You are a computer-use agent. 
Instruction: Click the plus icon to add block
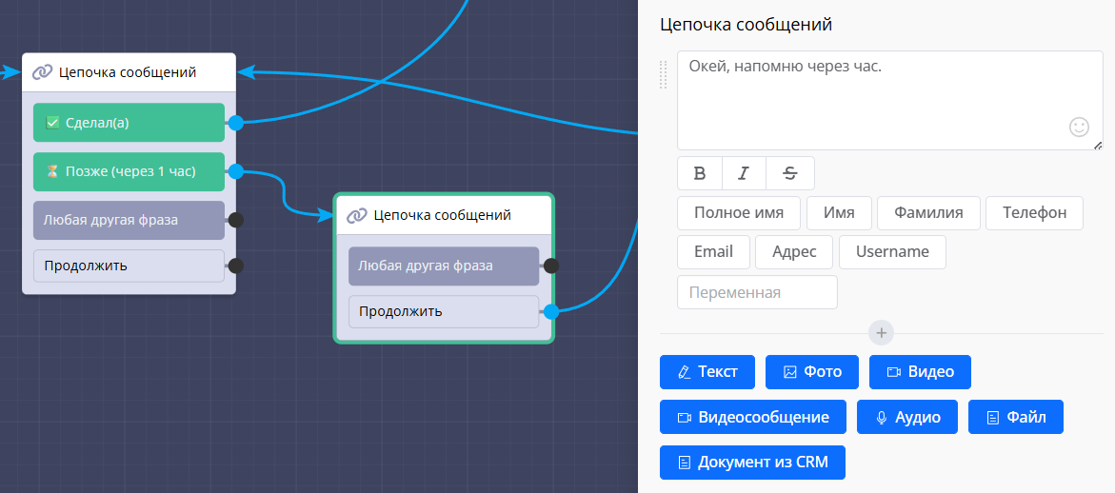[882, 333]
